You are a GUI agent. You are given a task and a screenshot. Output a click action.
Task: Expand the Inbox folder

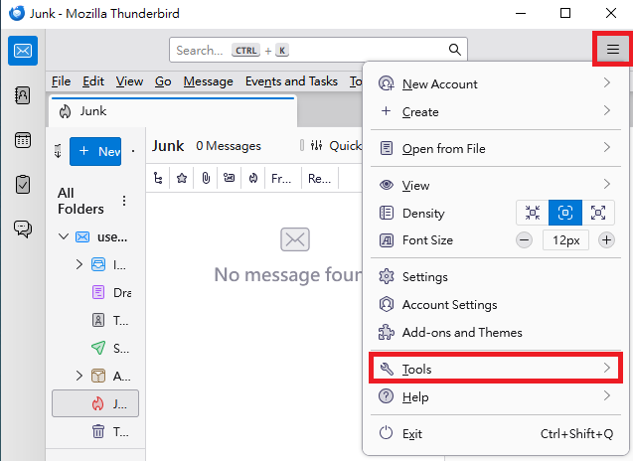point(79,264)
